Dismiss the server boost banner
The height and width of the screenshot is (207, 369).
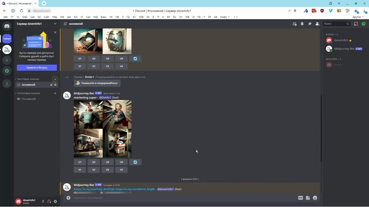pyautogui.click(x=55, y=32)
